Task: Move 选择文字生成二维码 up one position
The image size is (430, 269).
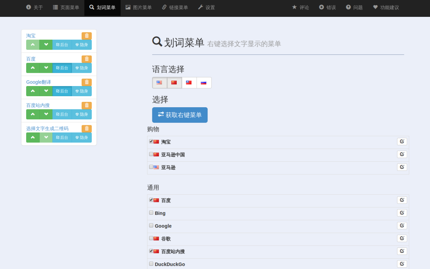Action: pyautogui.click(x=33, y=137)
